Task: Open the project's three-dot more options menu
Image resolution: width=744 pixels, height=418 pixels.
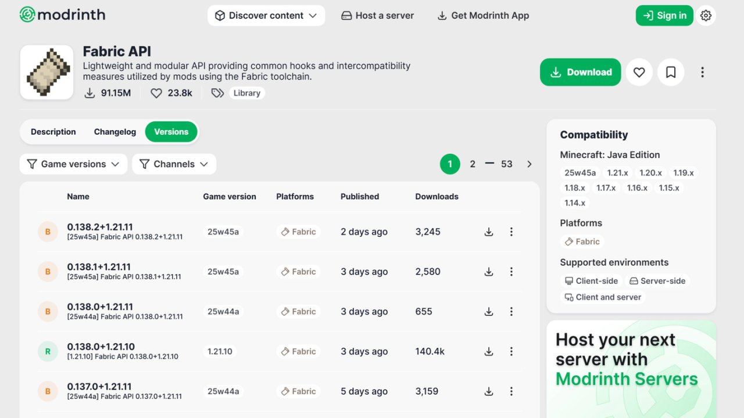Action: pos(702,72)
